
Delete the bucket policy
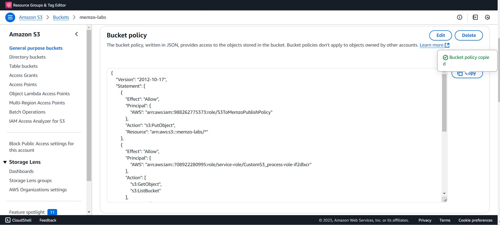click(469, 35)
